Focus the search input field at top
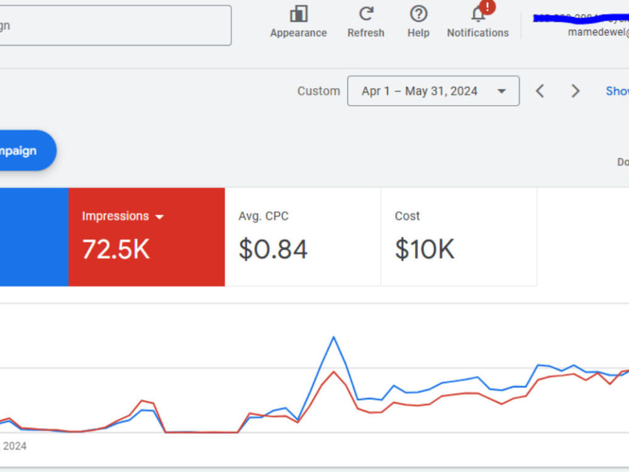The height and width of the screenshot is (472, 629). [x=116, y=25]
